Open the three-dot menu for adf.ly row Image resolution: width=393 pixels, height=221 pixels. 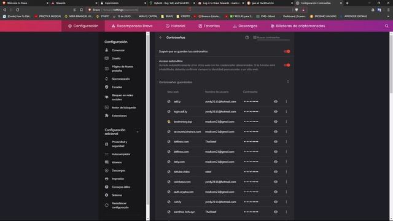coord(286,101)
